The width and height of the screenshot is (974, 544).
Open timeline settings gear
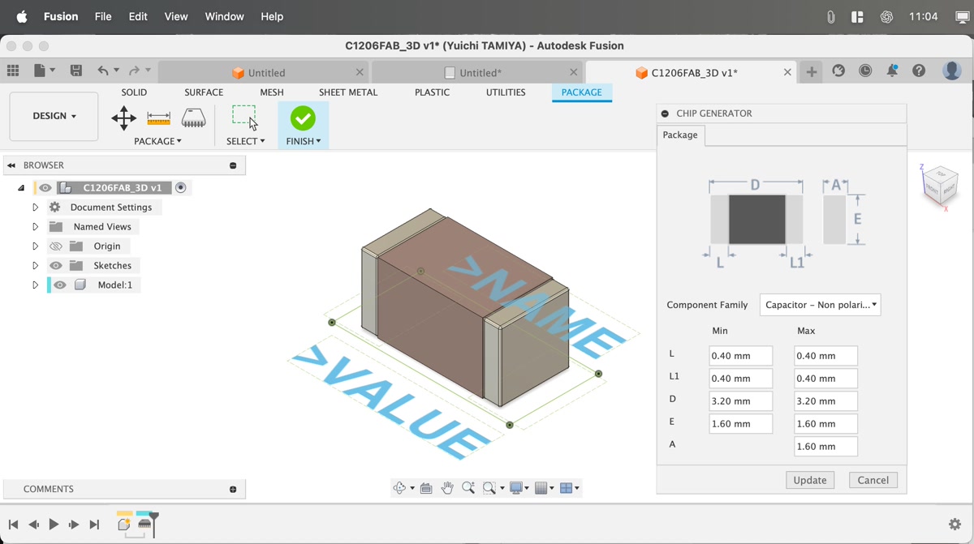tap(955, 525)
